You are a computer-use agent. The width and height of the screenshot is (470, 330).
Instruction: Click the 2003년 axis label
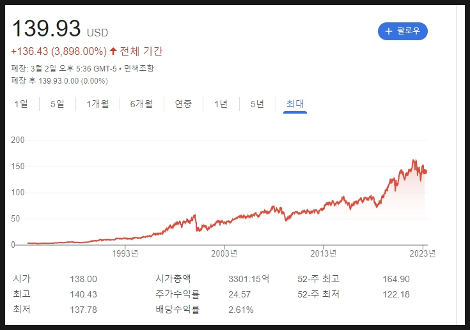pyautogui.click(x=224, y=253)
